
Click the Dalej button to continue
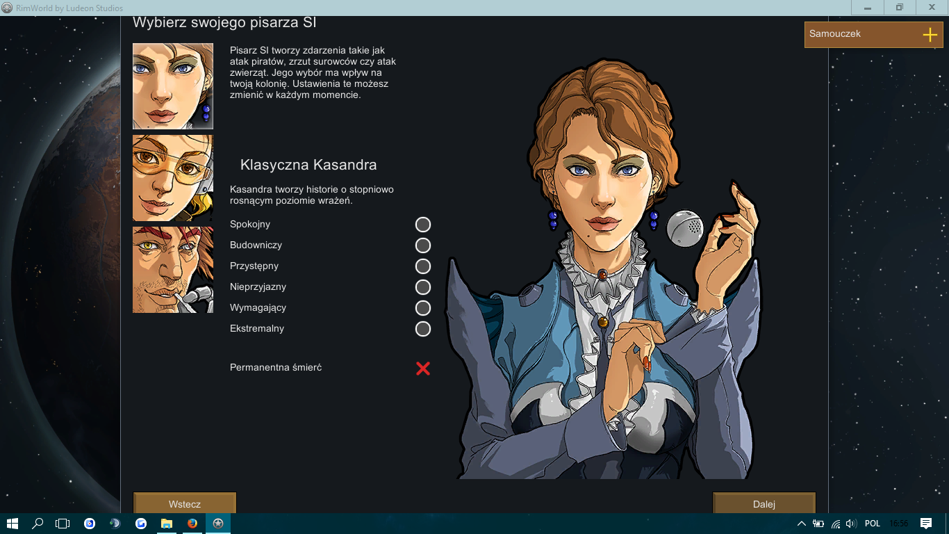764,504
